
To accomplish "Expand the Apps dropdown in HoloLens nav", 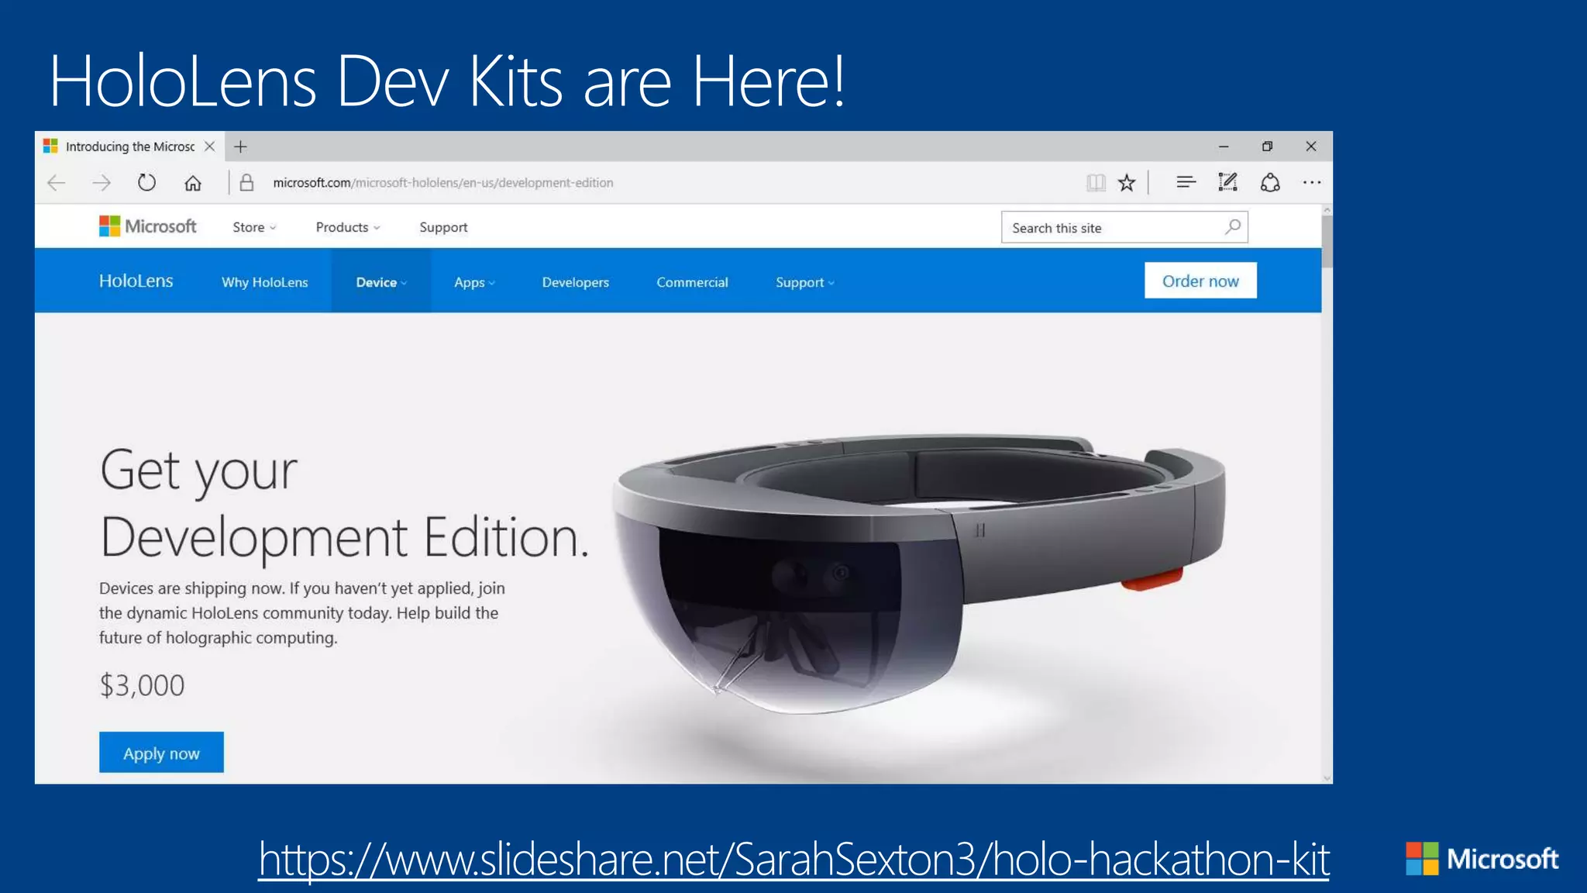I will 474,282.
